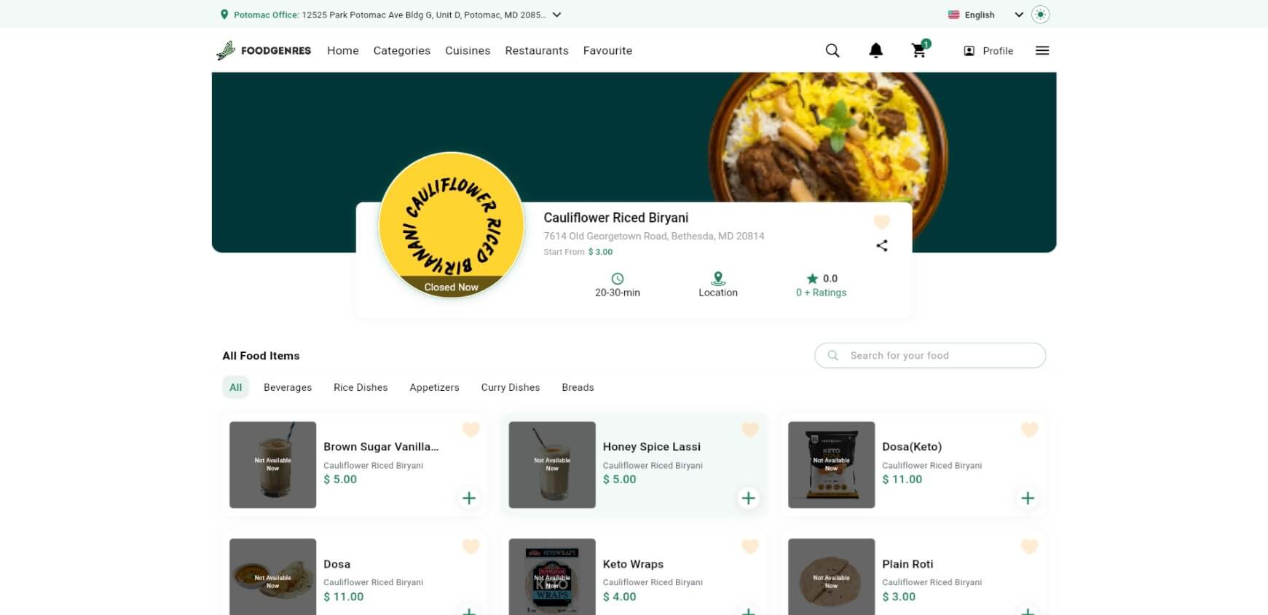Filter by Breads
1268x615 pixels.
click(578, 387)
